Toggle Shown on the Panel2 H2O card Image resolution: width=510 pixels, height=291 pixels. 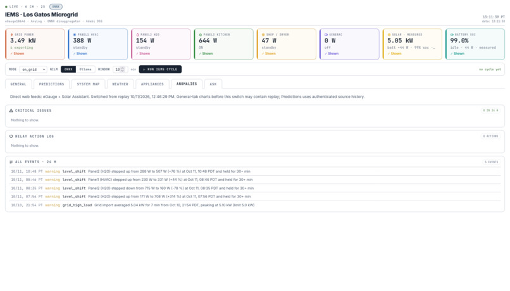pos(143,54)
